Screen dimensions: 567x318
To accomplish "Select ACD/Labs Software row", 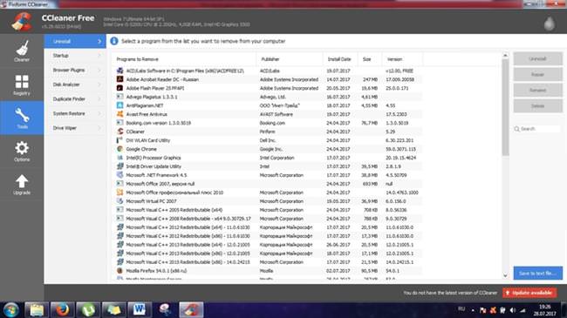I will click(x=267, y=71).
